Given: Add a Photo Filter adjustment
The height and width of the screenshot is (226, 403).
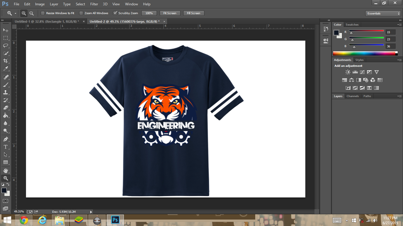Looking at the screenshot, I should click(x=366, y=80).
